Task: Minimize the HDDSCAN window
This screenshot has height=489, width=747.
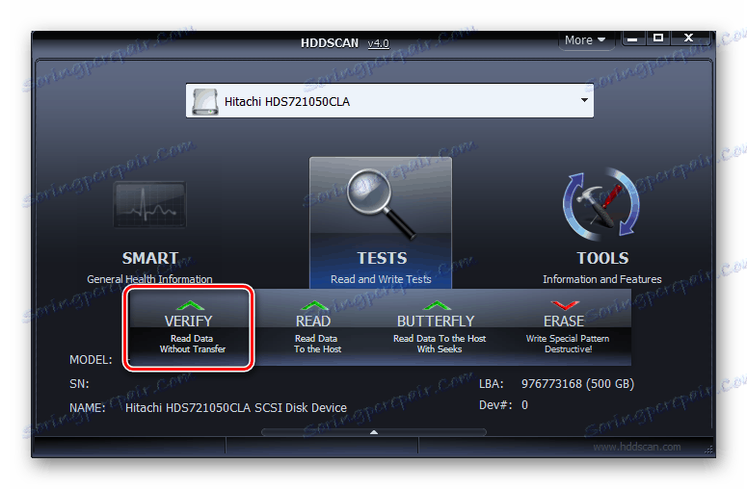Action: (x=633, y=39)
